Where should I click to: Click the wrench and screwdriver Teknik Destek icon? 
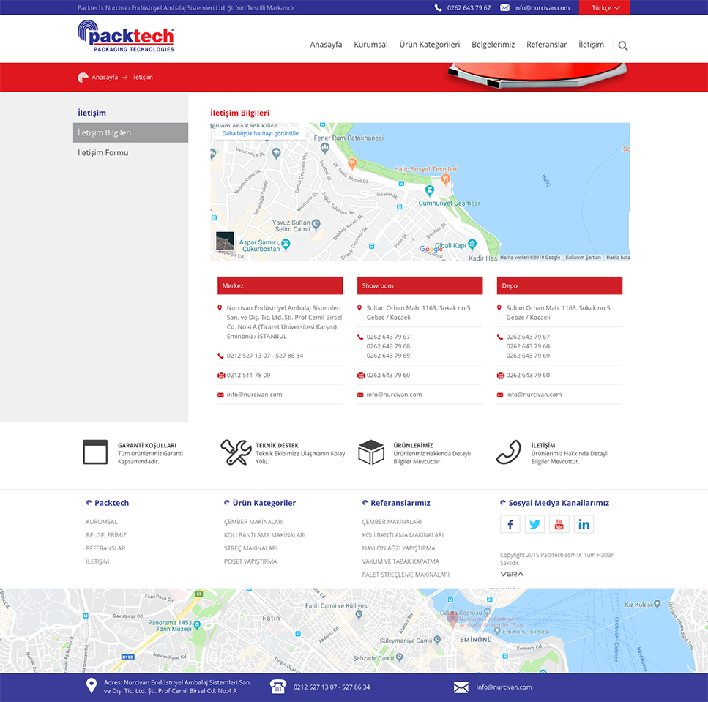(236, 452)
